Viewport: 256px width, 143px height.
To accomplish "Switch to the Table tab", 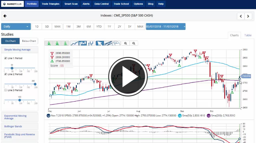I will pyautogui.click(x=248, y=35).
